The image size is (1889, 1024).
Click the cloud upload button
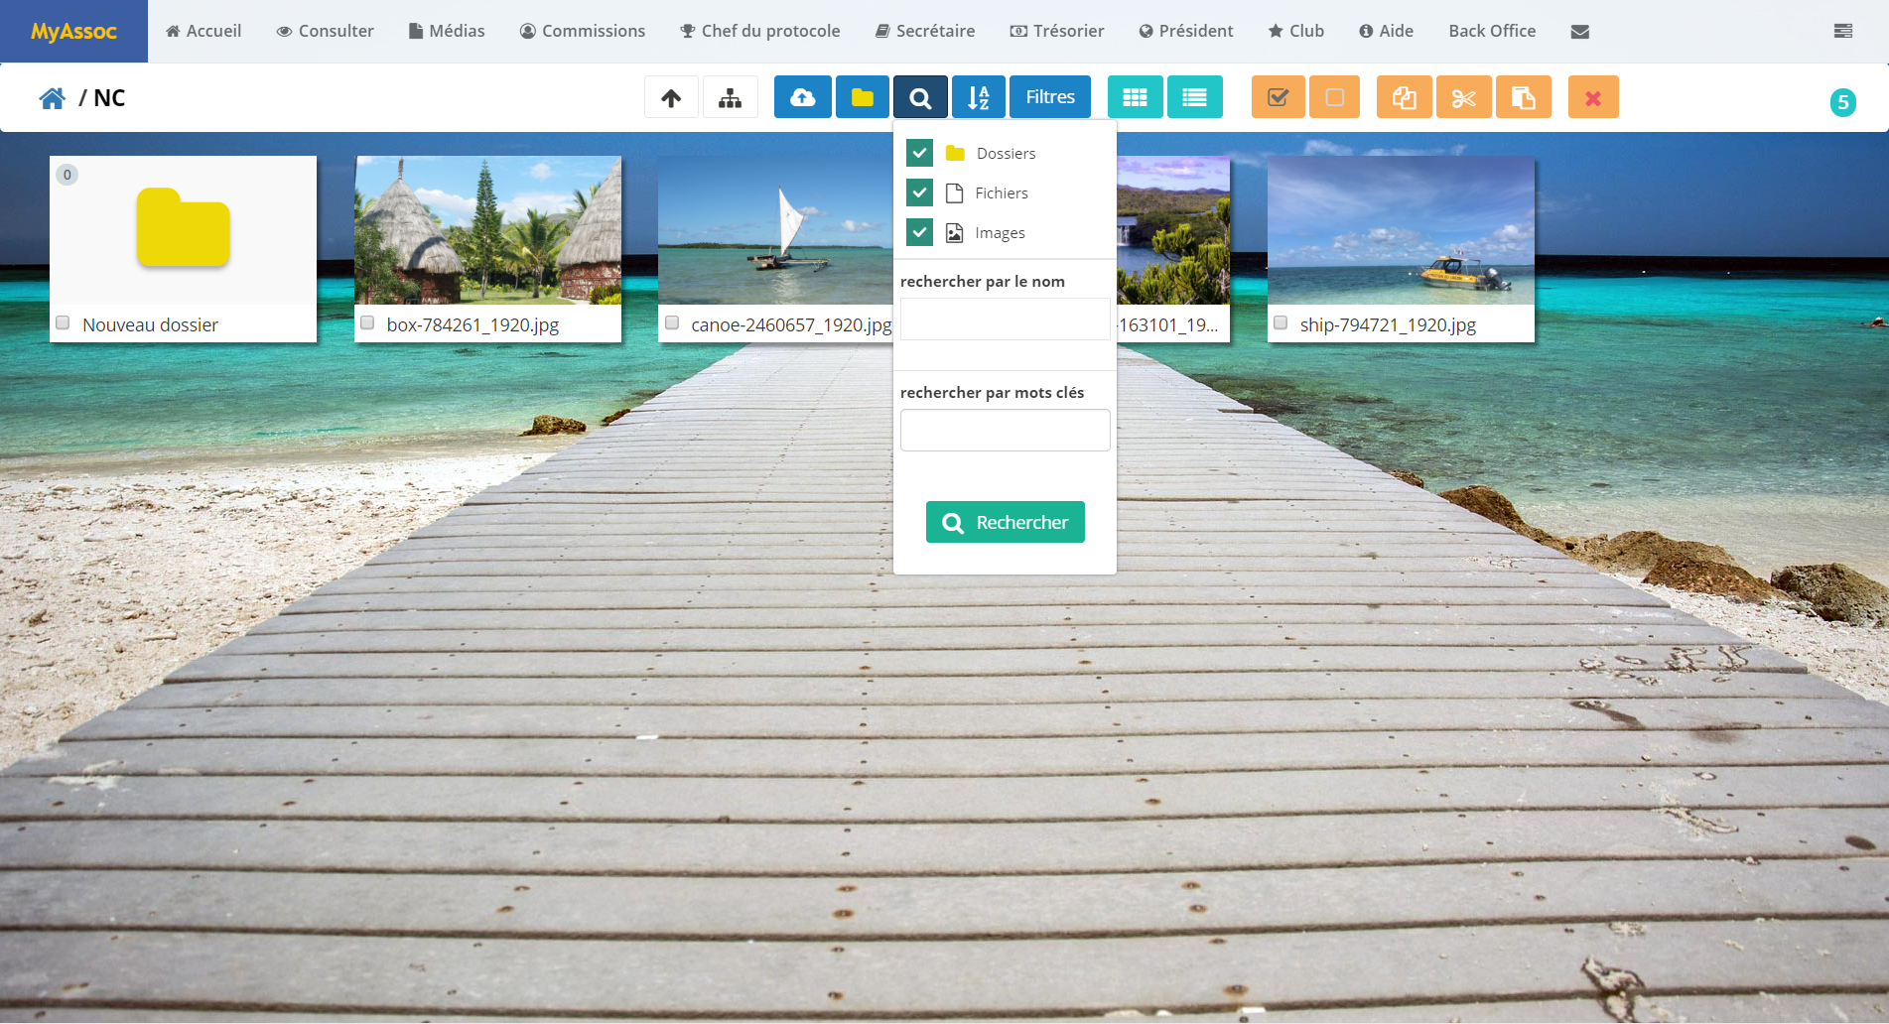coord(803,97)
